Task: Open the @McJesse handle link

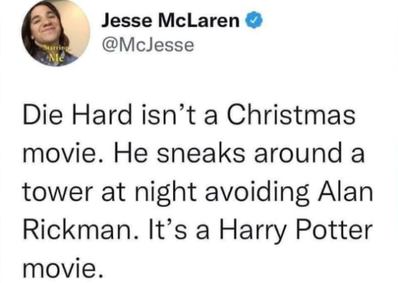Action: [148, 45]
